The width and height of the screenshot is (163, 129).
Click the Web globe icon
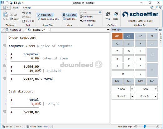pyautogui.click(x=108, y=14)
